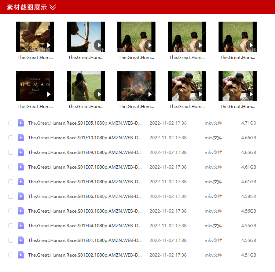Click the file icon next to S01E07
Image resolution: width=275 pixels, height=272 pixels.
pos(21,167)
